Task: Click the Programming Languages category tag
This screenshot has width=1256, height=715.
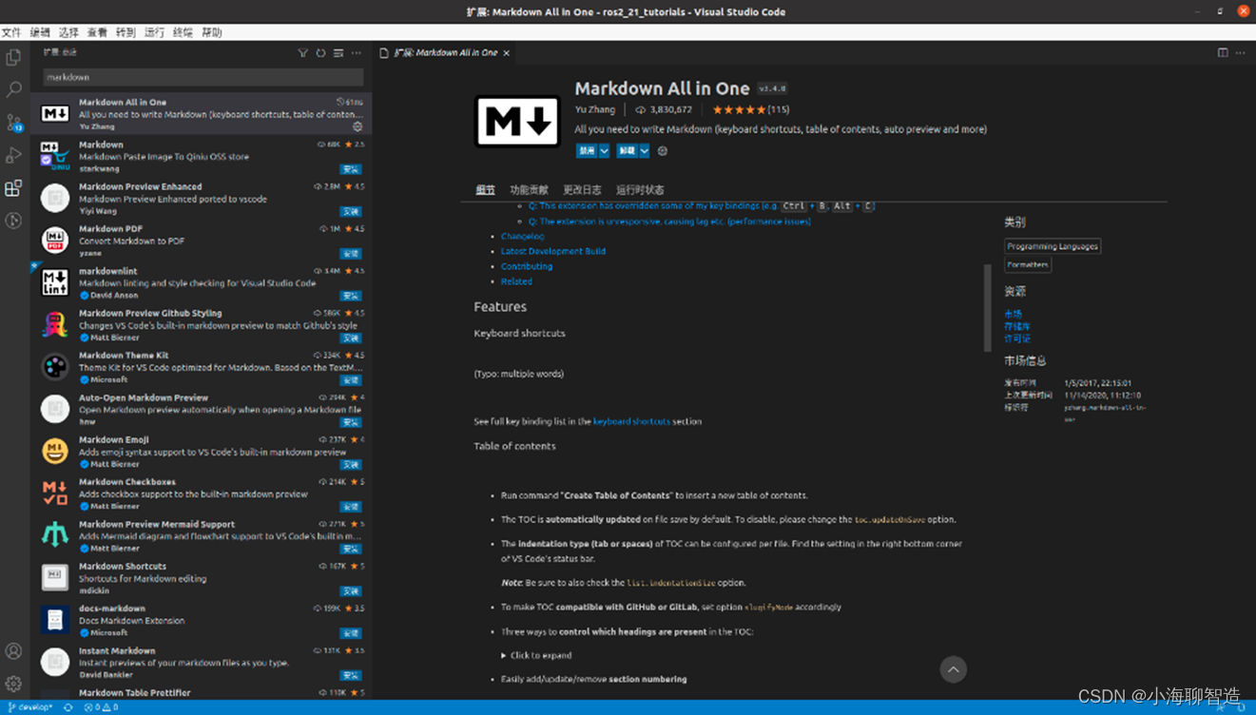Action: 1053,246
